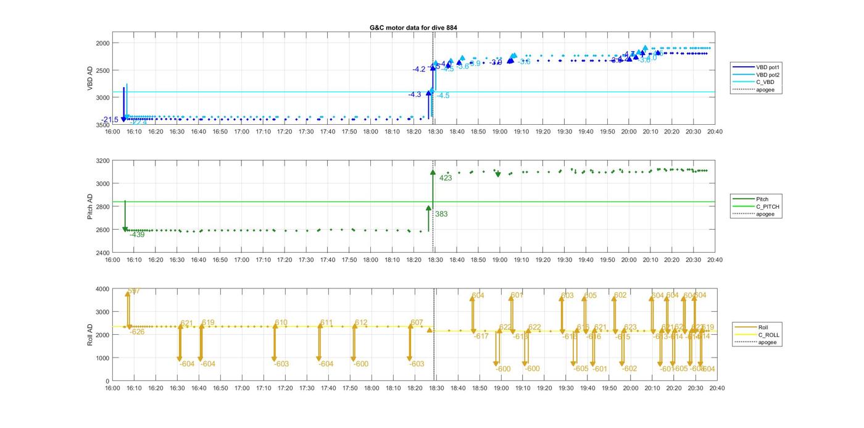Click the '-617' roll label
Viewport: 864px width, 428px height.
click(481, 337)
